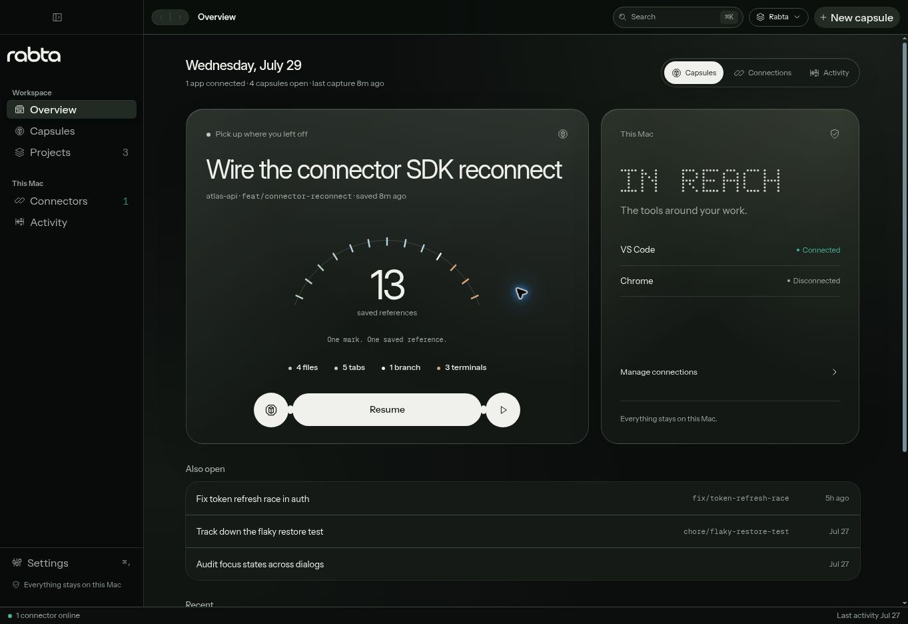The image size is (908, 624).
Task: Click the Activity tab icon
Action: [814, 73]
